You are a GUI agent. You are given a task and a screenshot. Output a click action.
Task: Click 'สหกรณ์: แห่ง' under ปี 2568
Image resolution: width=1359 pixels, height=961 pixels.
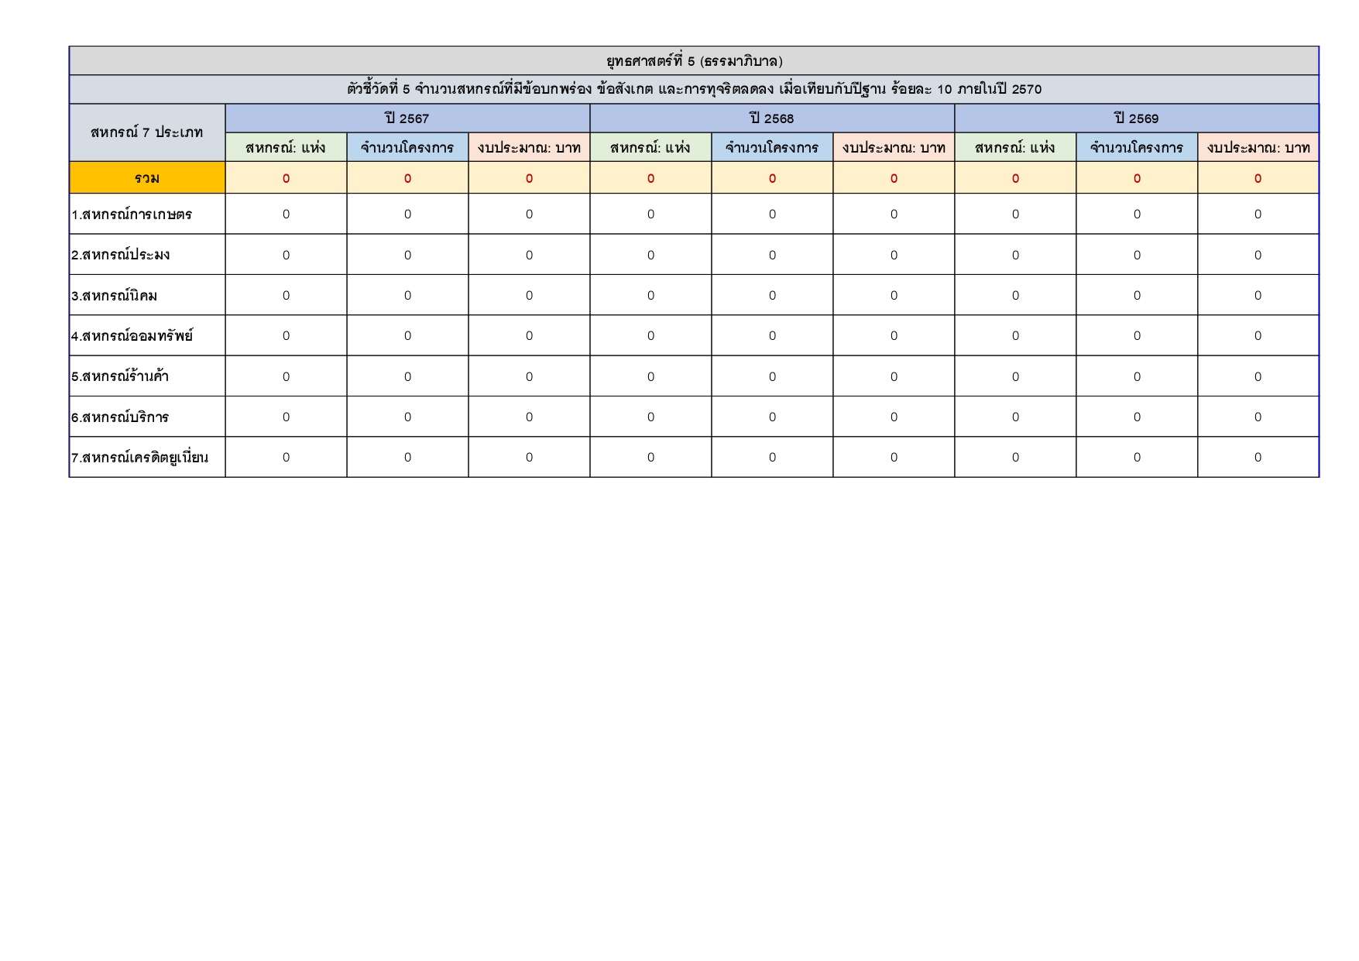650,147
